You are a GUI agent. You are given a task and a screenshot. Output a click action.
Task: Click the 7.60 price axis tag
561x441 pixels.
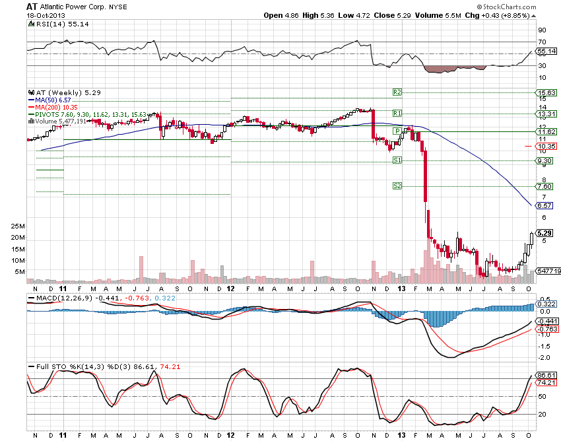545,186
